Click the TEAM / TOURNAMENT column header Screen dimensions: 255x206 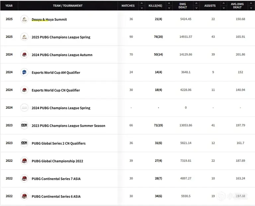point(68,6)
